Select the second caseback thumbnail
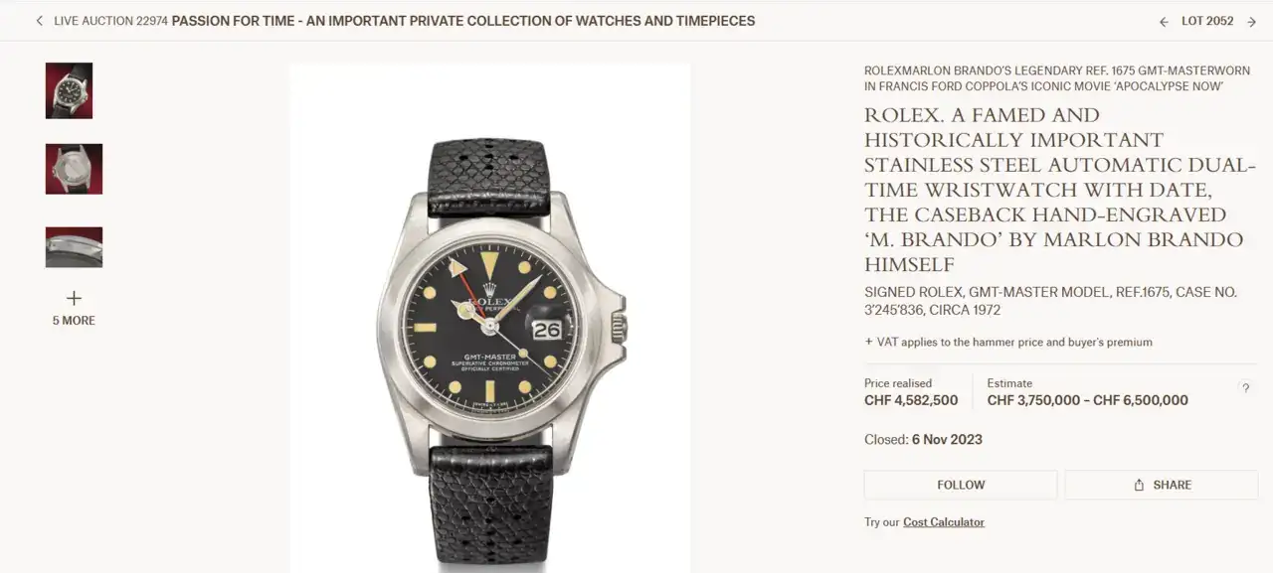 (74, 169)
